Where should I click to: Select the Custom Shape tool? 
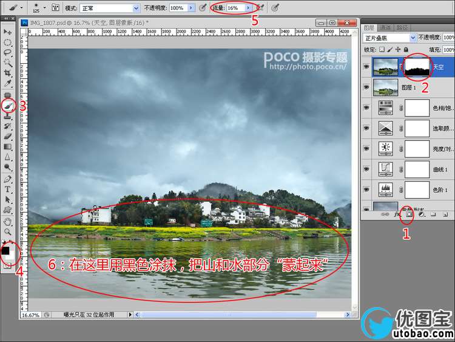(7, 210)
